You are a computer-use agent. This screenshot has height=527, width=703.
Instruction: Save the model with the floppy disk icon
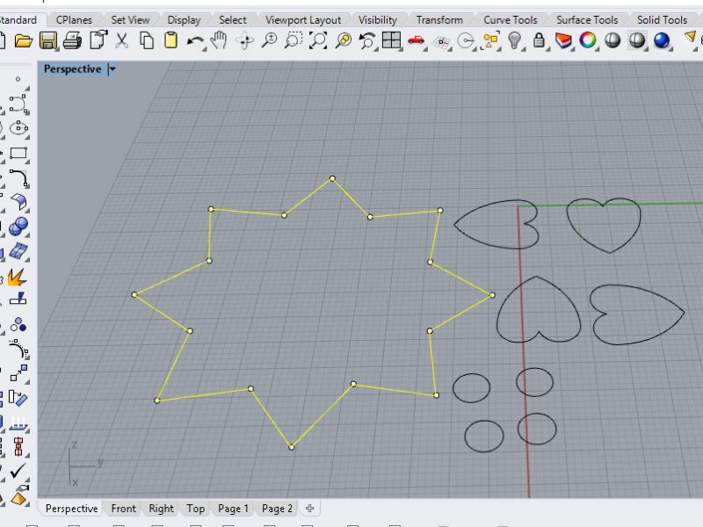(48, 40)
